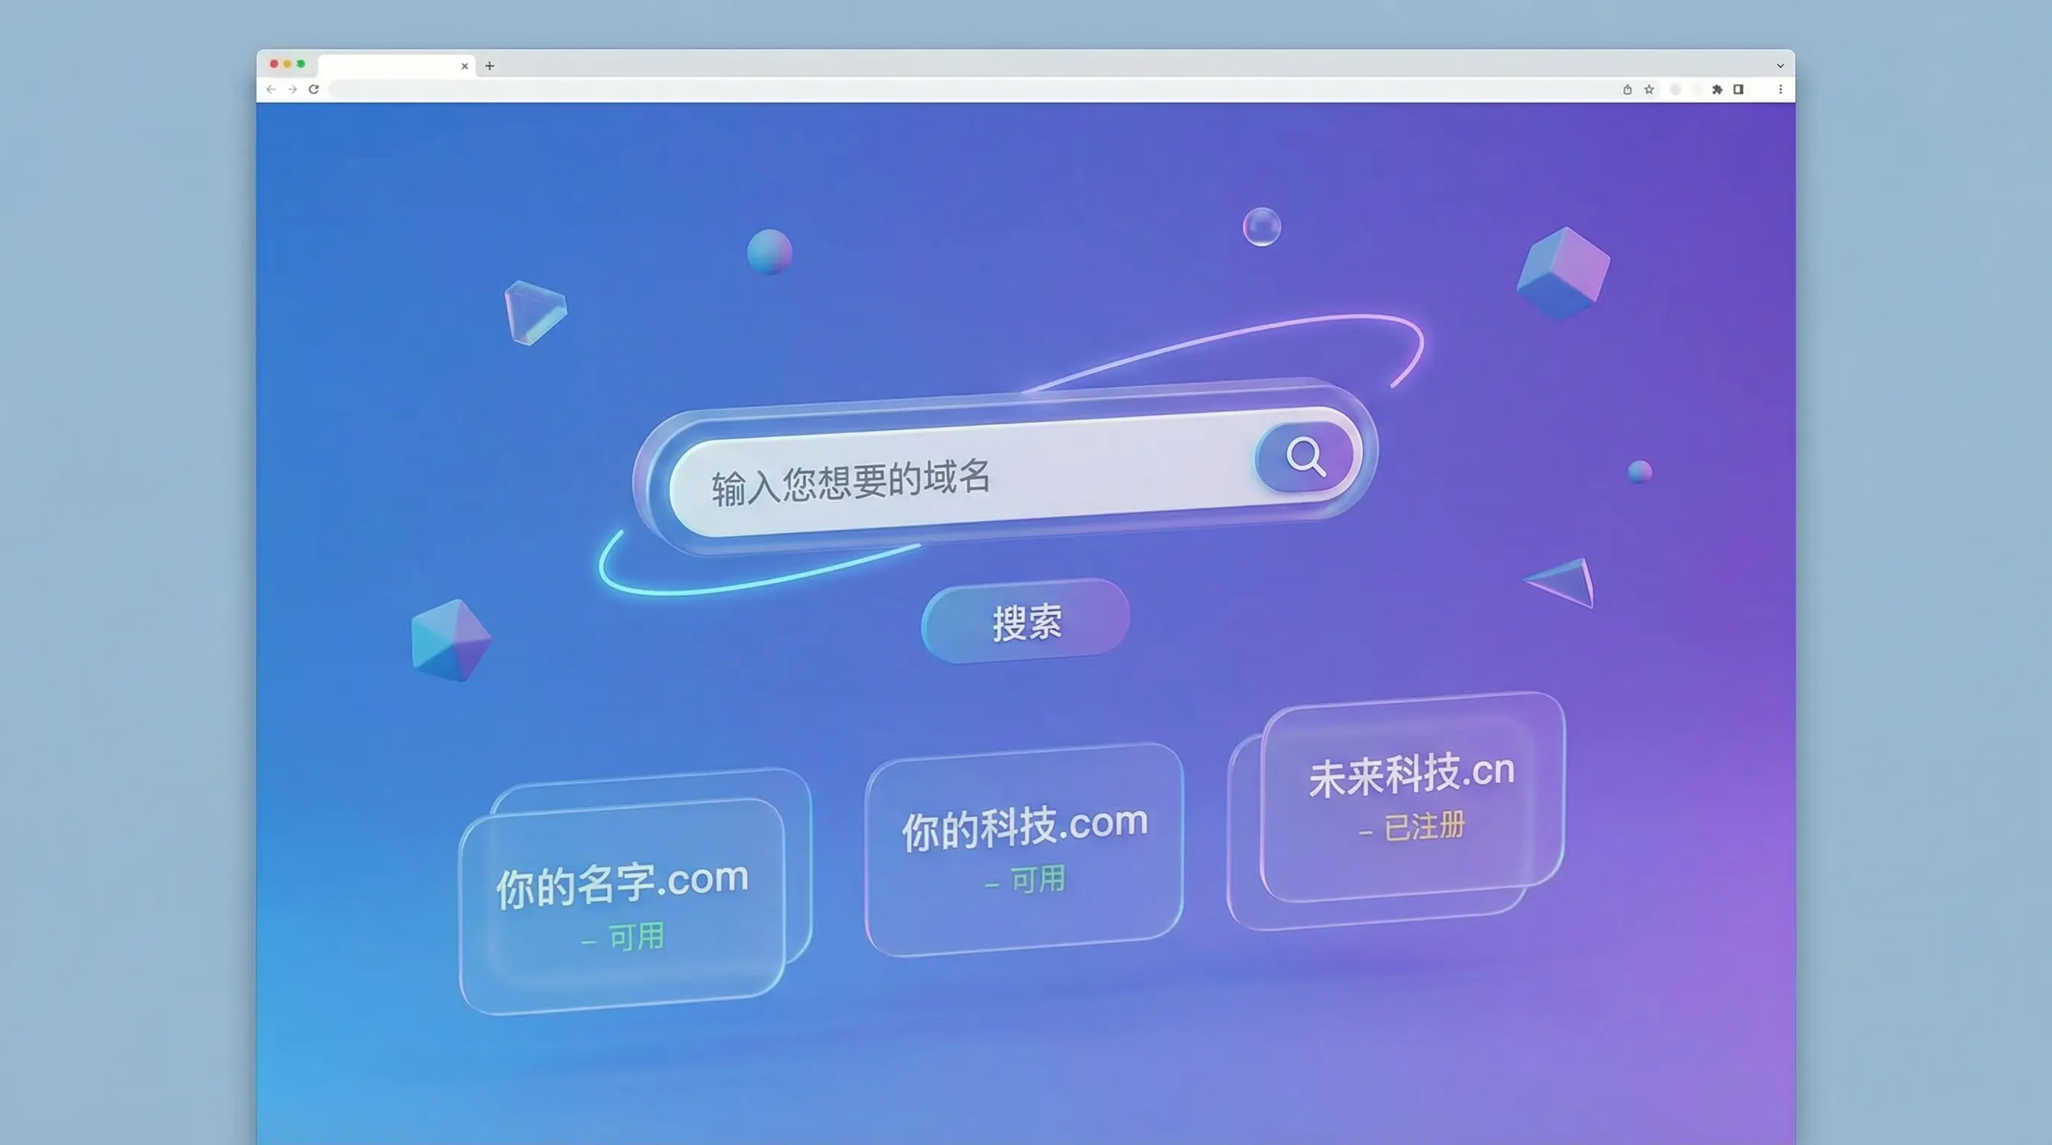Open the extensions puzzle icon
The width and height of the screenshot is (2052, 1145).
tap(1717, 89)
